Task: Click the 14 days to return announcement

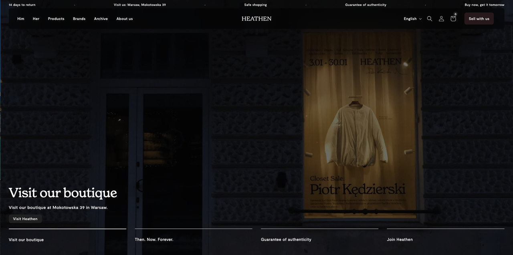Action: (22, 5)
